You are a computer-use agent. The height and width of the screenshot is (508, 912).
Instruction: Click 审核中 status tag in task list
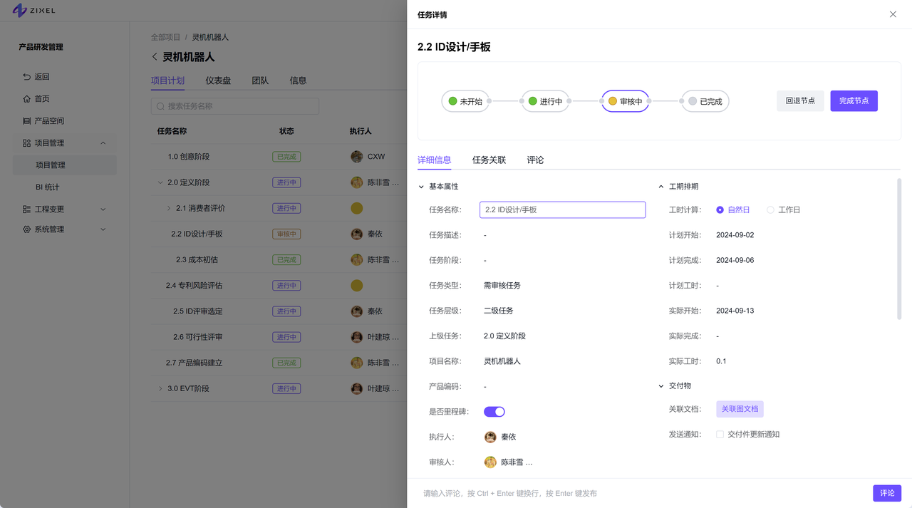click(x=286, y=234)
